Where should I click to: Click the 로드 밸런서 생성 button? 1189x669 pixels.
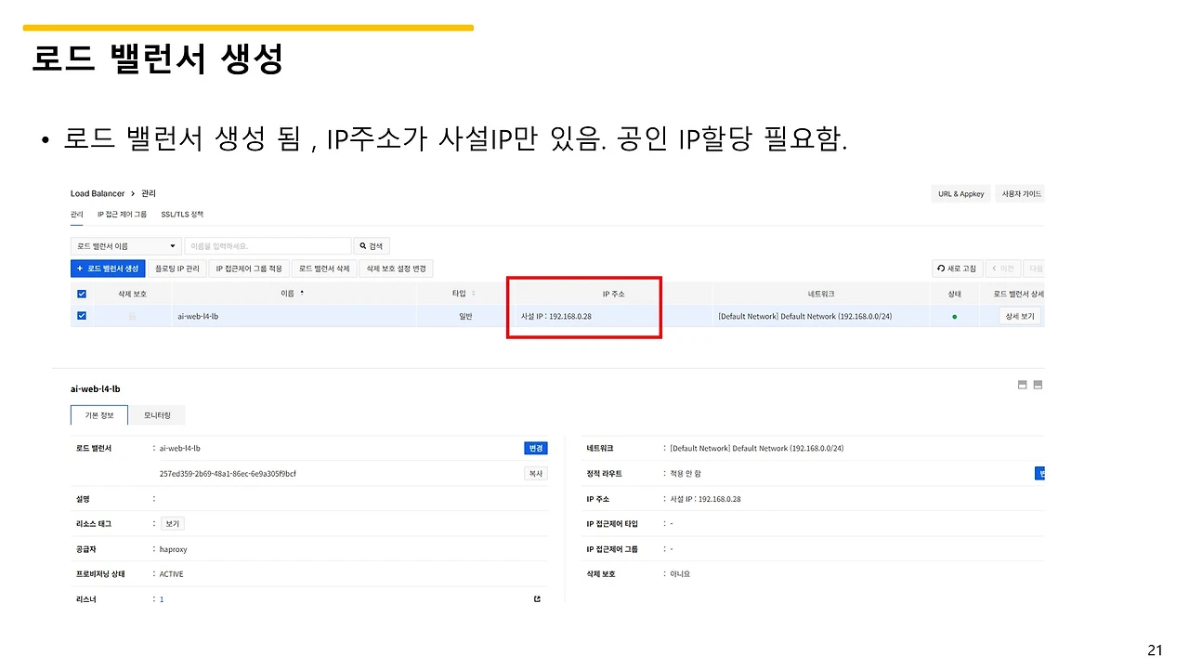click(108, 269)
